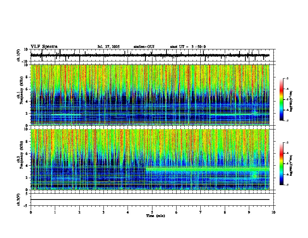Click the ch.1 spectrogram plot area
The height and width of the screenshot is (238, 308).
[150, 95]
